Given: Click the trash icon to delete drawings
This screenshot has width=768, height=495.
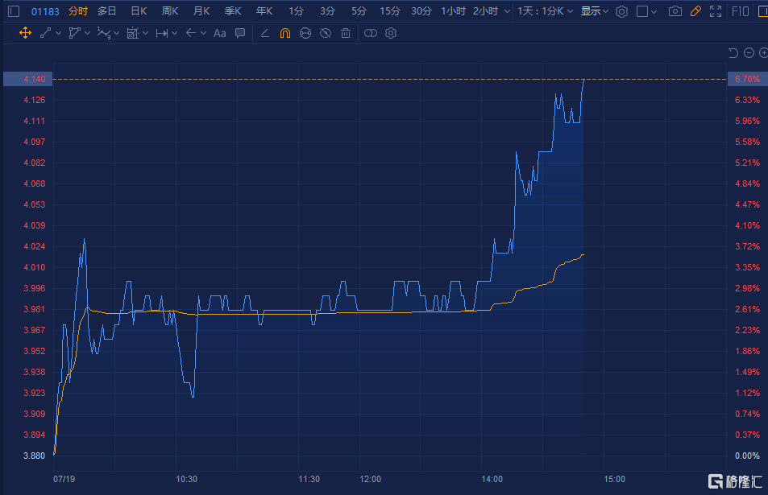Looking at the screenshot, I should [x=346, y=33].
